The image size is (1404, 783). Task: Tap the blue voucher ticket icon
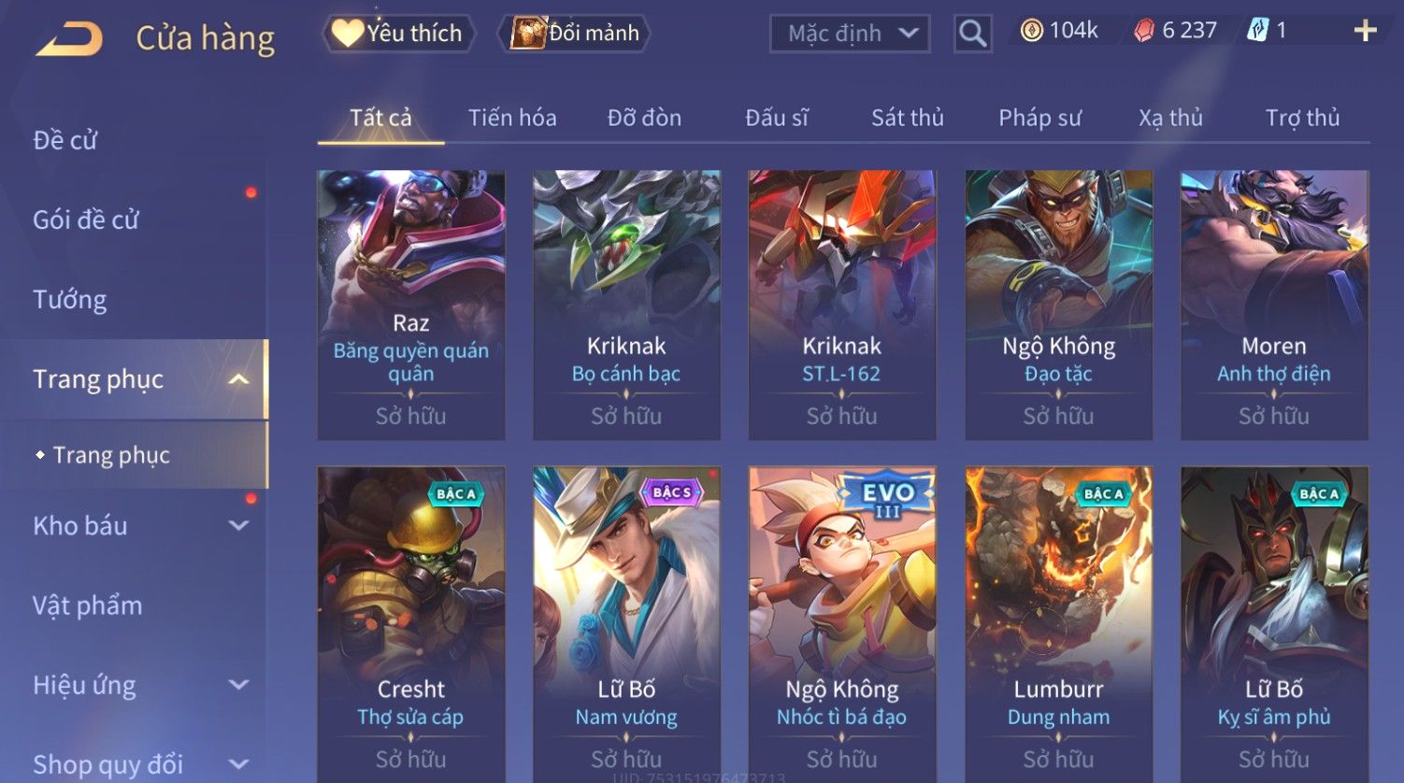tap(1258, 31)
